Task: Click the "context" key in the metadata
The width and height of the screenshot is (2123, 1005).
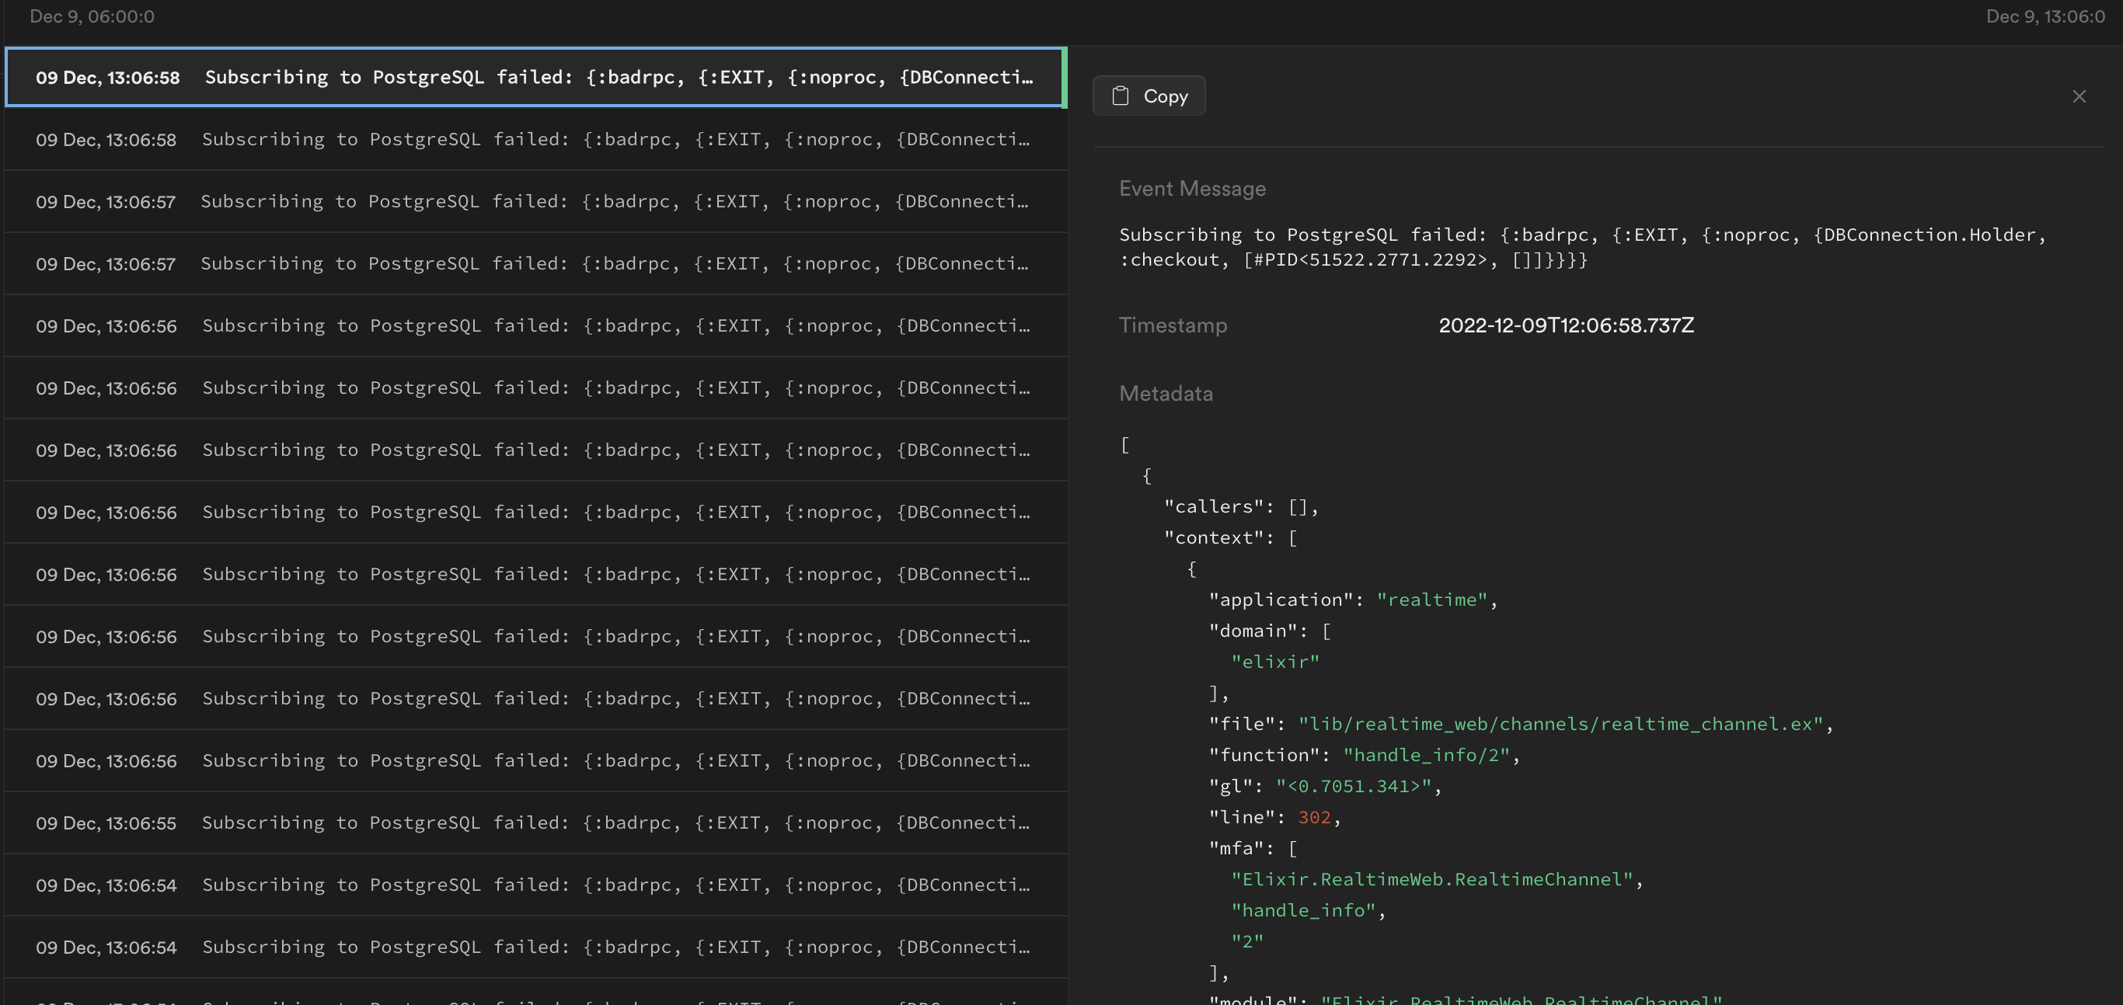Action: (1213, 538)
